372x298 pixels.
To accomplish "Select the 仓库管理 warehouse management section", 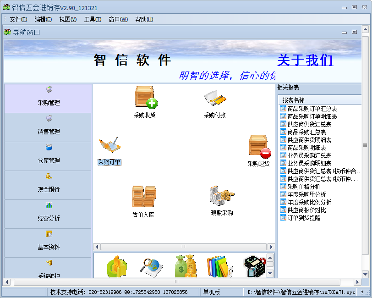I will pos(49,155).
